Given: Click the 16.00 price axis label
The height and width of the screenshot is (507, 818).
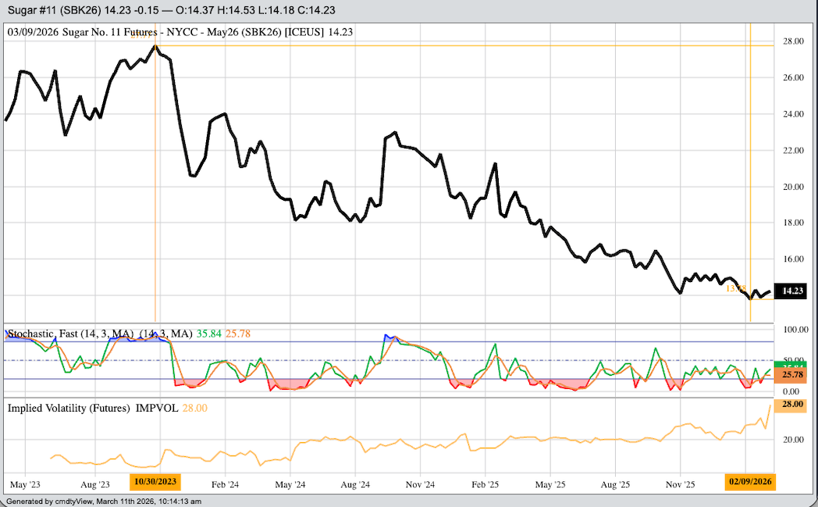Looking at the screenshot, I should (793, 259).
